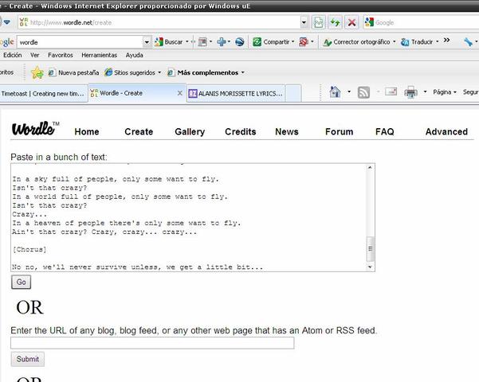This screenshot has height=382, width=479.
Task: Open the Herramientas menu
Action: point(100,55)
